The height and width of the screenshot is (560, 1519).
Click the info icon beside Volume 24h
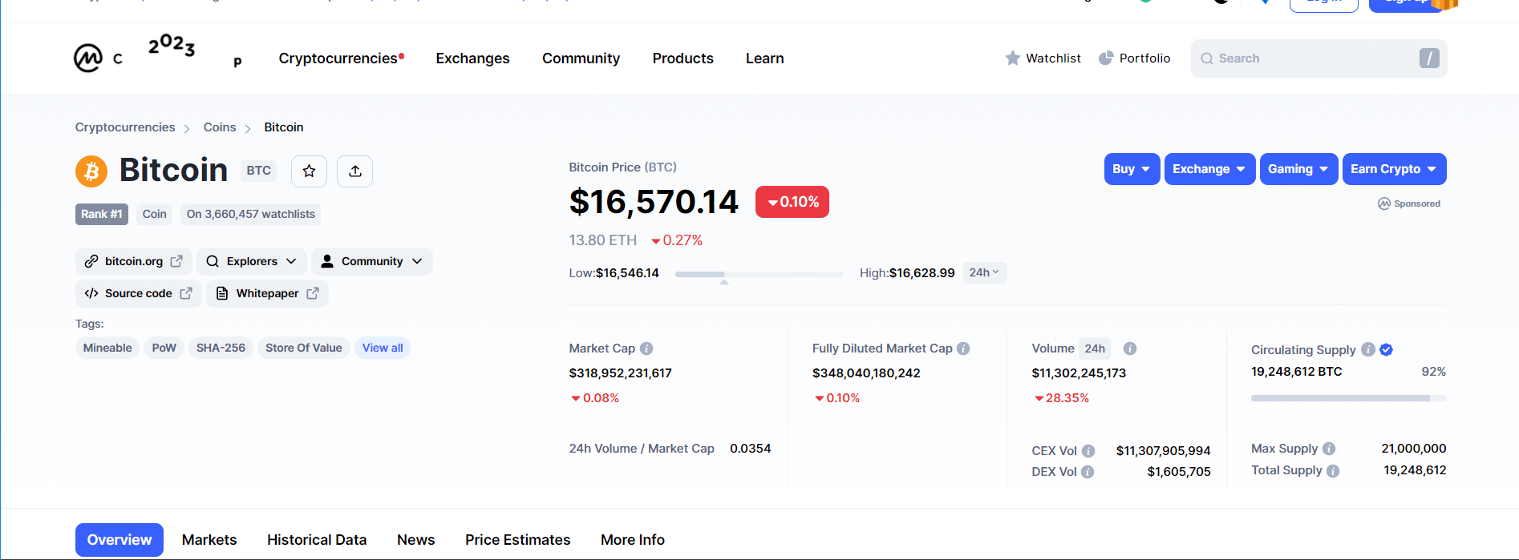1130,348
